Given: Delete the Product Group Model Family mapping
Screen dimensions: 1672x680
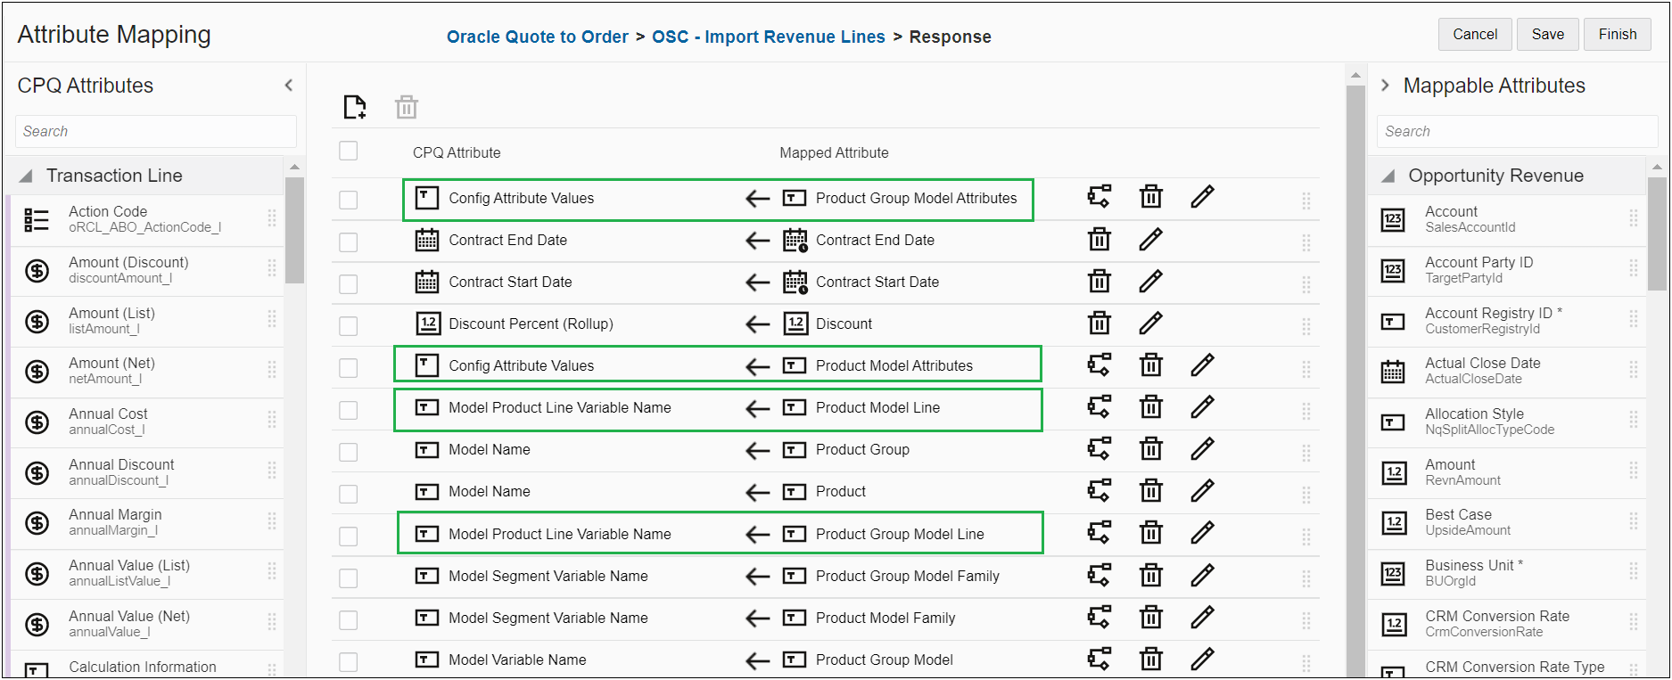Looking at the screenshot, I should [x=1151, y=576].
